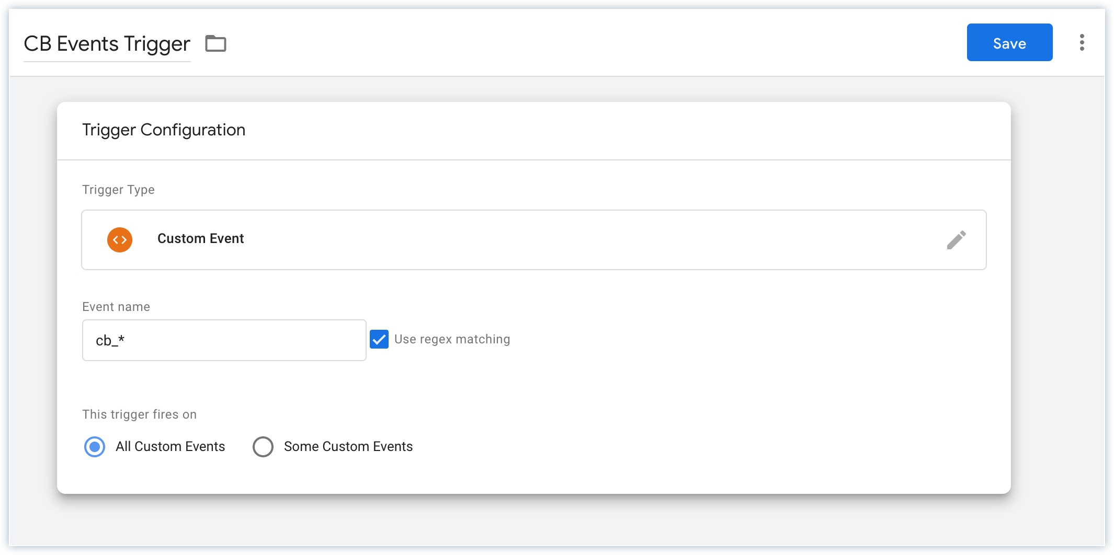Open the three-dot more actions menu
Image resolution: width=1114 pixels, height=555 pixels.
point(1082,42)
